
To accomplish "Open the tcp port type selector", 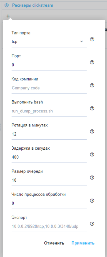I will [x=49, y=42].
